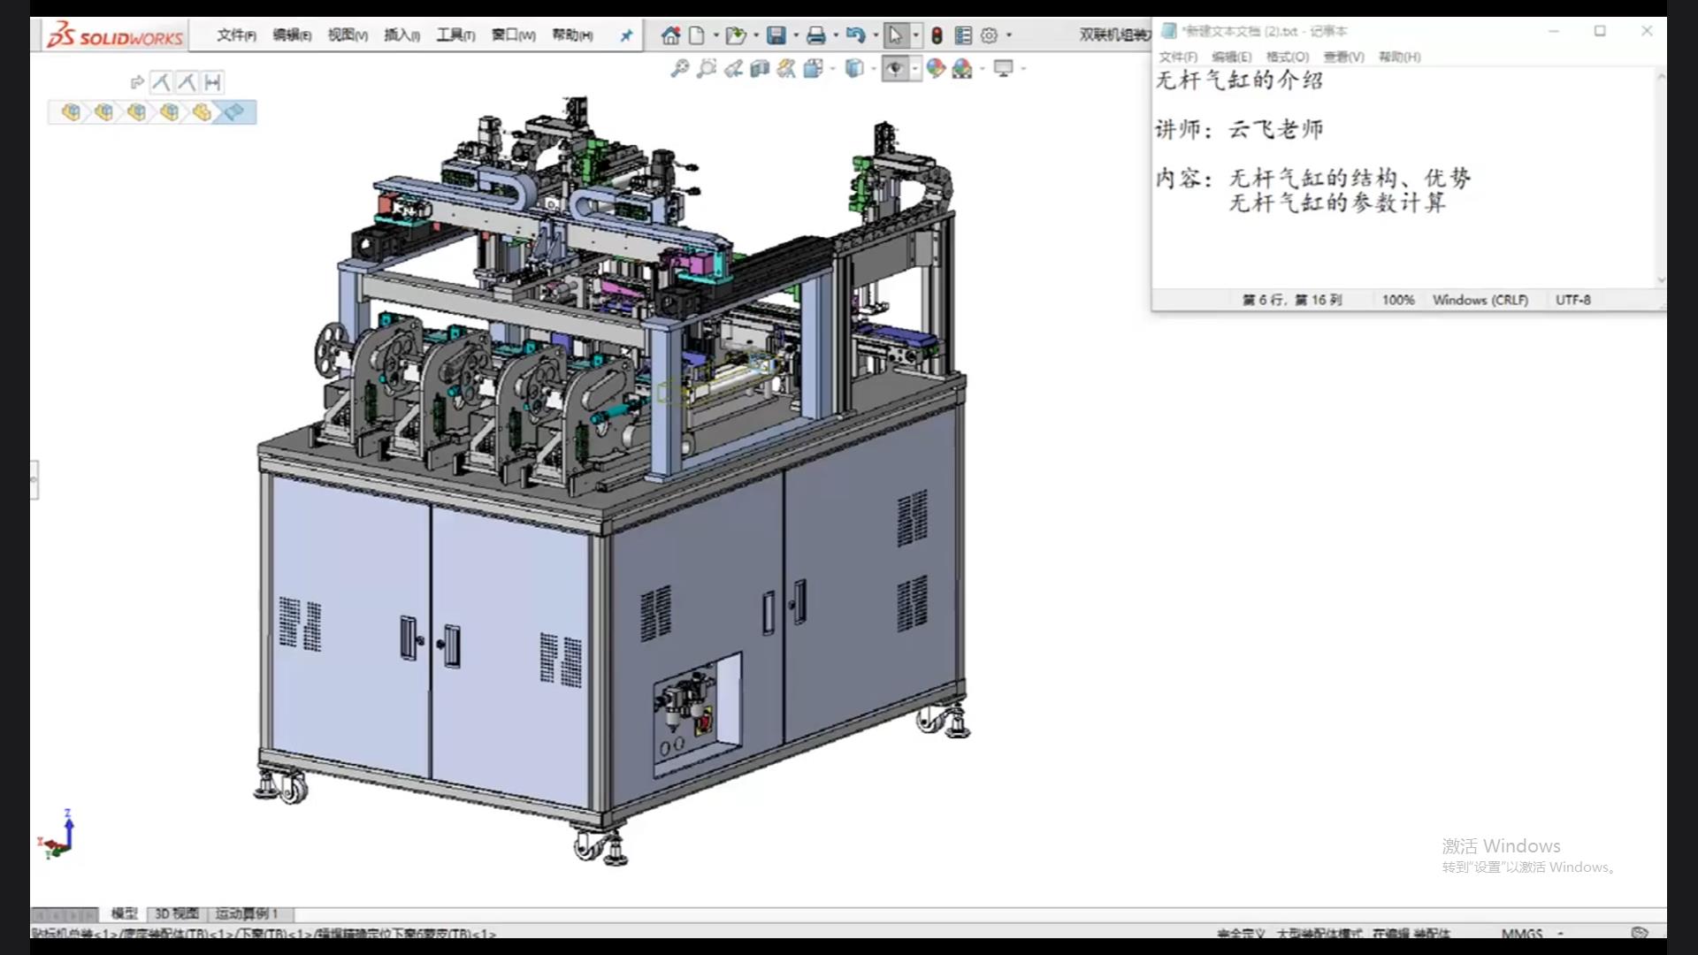Click the Rebuild traffic light icon
This screenshot has width=1698, height=955.
(x=937, y=35)
